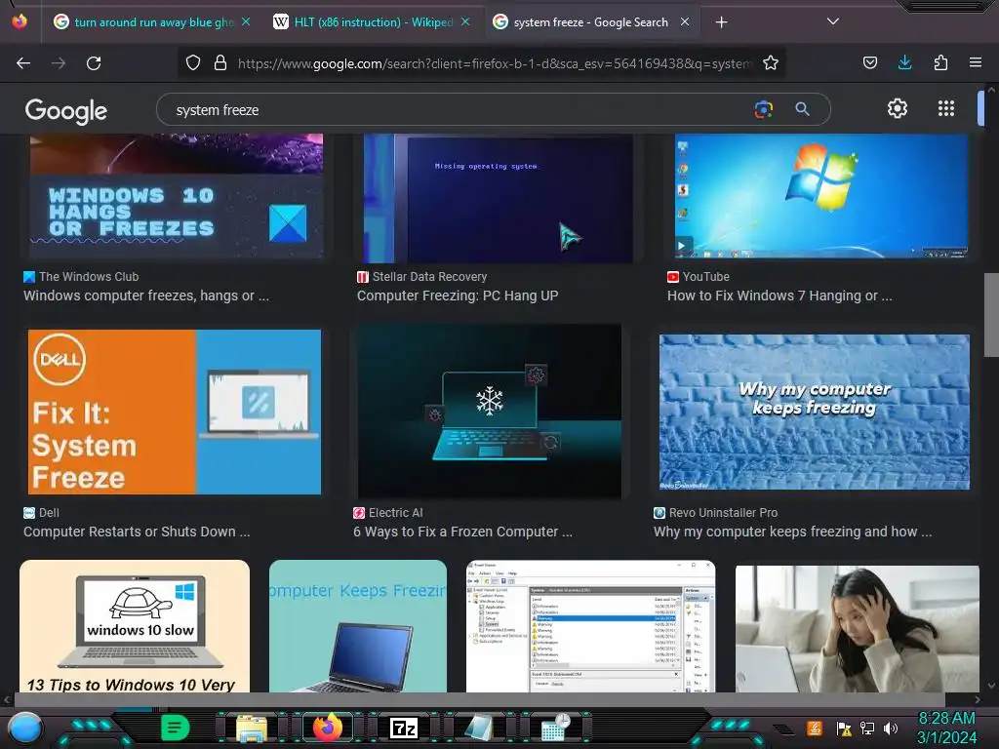
Task: Open the 8:28 AM taskbar clock
Action: pyautogui.click(x=946, y=728)
